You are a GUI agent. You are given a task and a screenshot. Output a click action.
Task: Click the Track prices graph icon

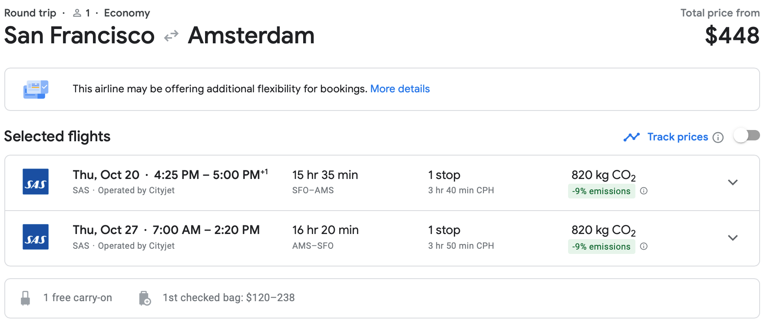(x=631, y=137)
